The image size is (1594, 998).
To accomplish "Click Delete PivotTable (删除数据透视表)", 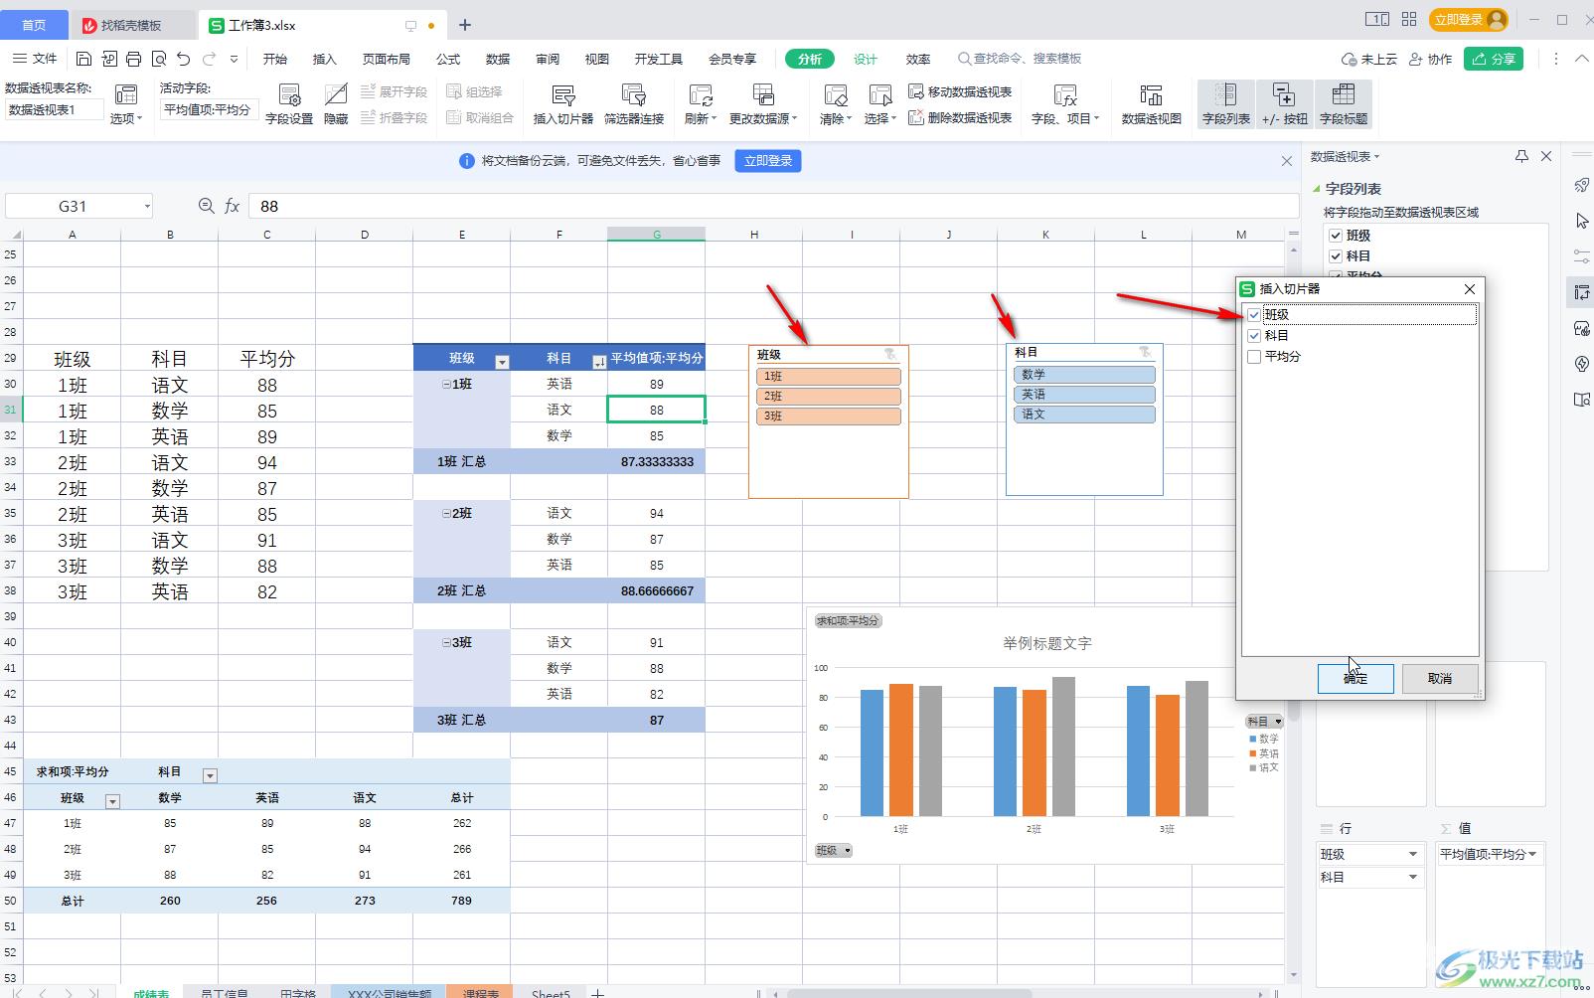I will 960,117.
